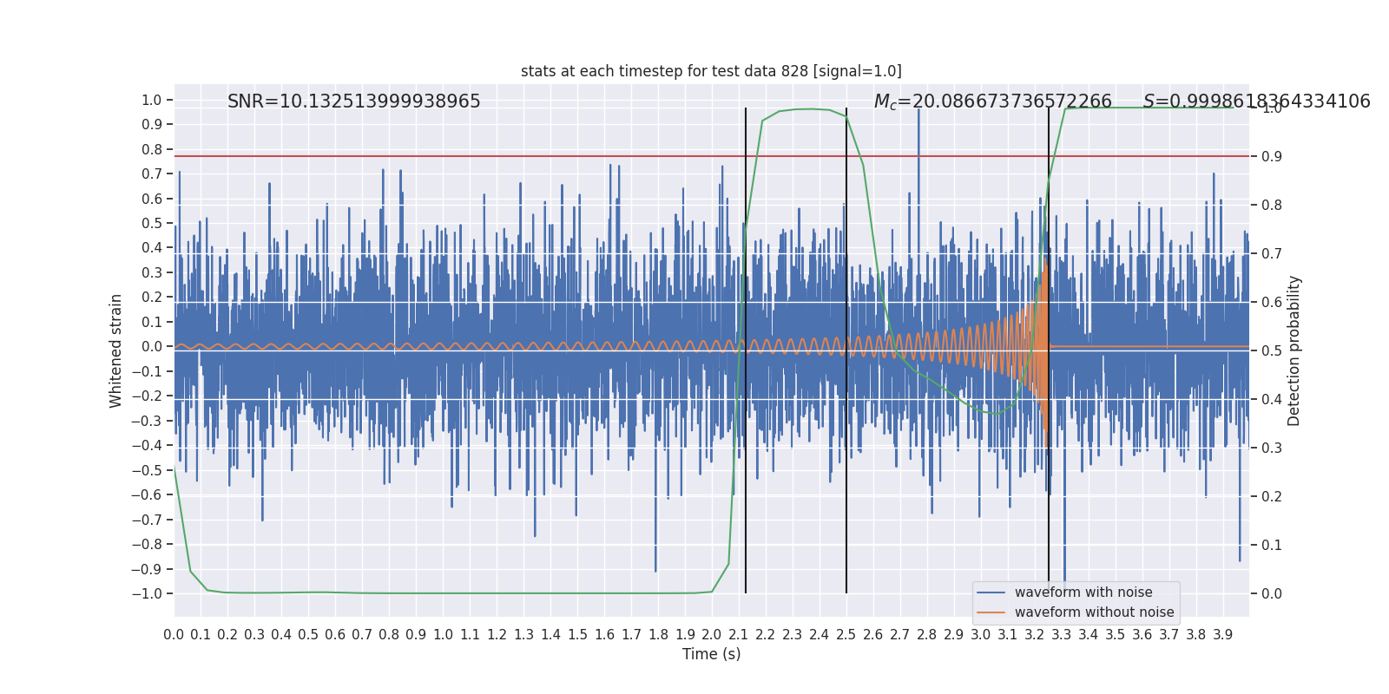1389x694 pixels.
Task: Click the 3.0 tick on the time axis
Action: click(981, 634)
